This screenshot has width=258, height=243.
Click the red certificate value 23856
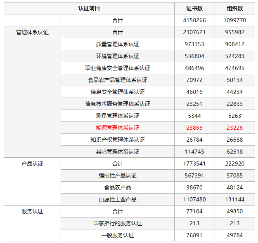click(194, 128)
